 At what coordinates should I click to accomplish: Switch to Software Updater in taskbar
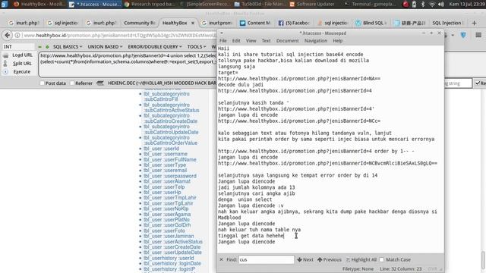[x=312, y=5]
